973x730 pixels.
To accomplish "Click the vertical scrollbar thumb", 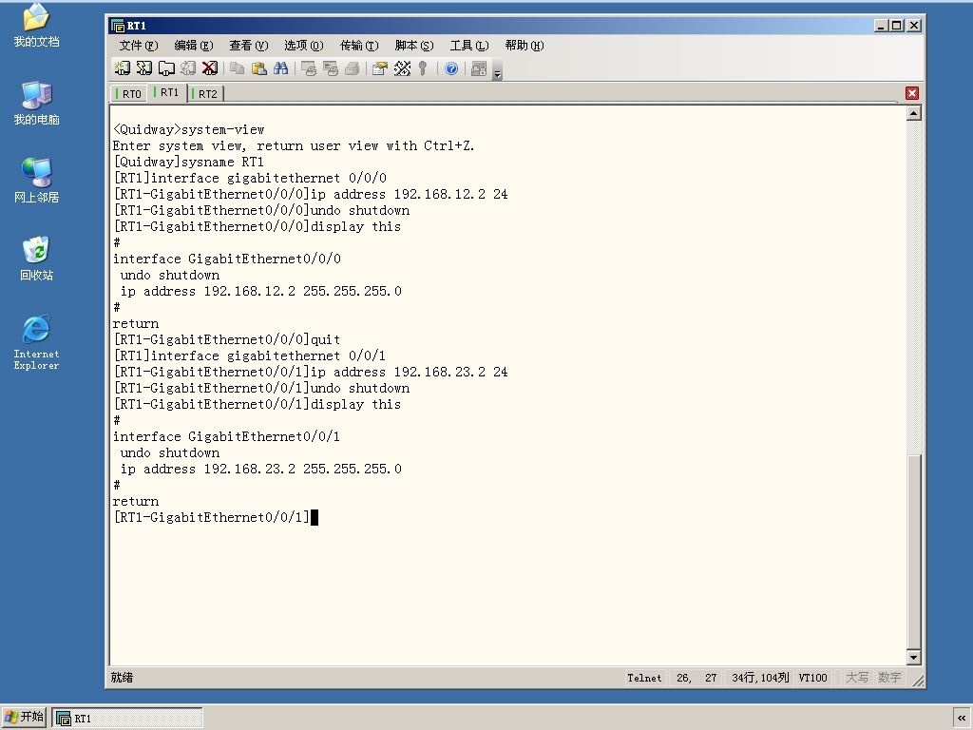I will [x=913, y=551].
